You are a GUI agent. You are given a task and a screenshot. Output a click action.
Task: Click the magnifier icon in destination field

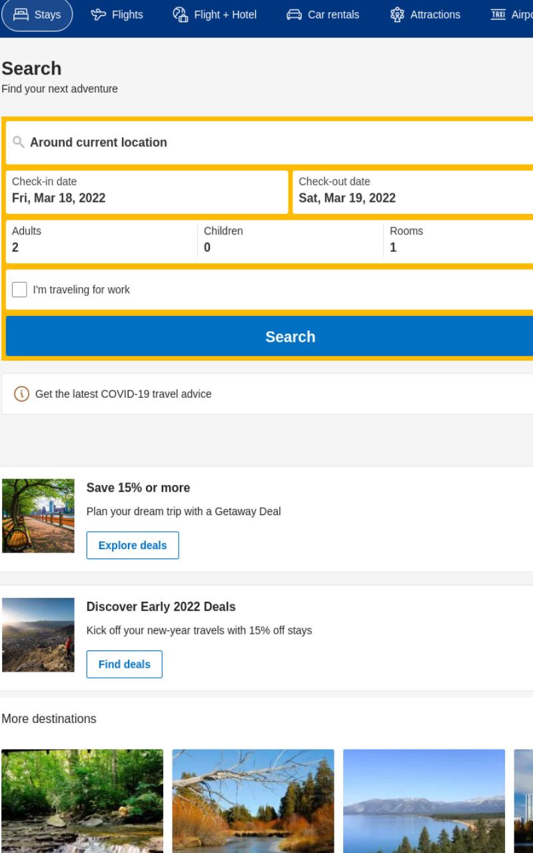pyautogui.click(x=19, y=142)
